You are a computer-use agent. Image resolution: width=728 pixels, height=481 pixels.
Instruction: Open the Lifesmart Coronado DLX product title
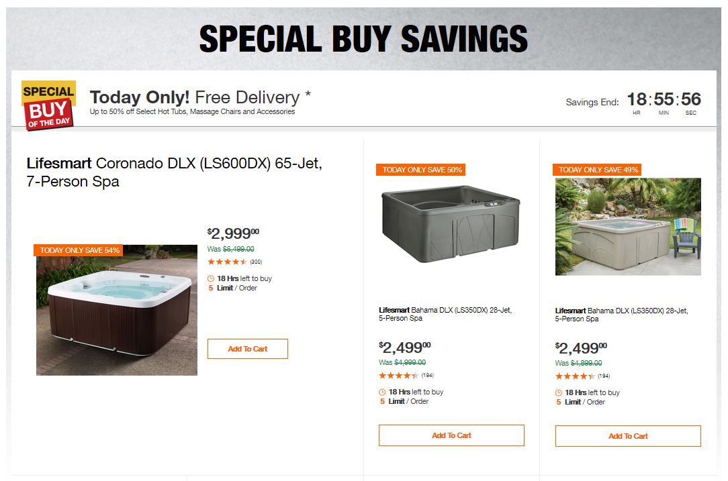[x=174, y=172]
